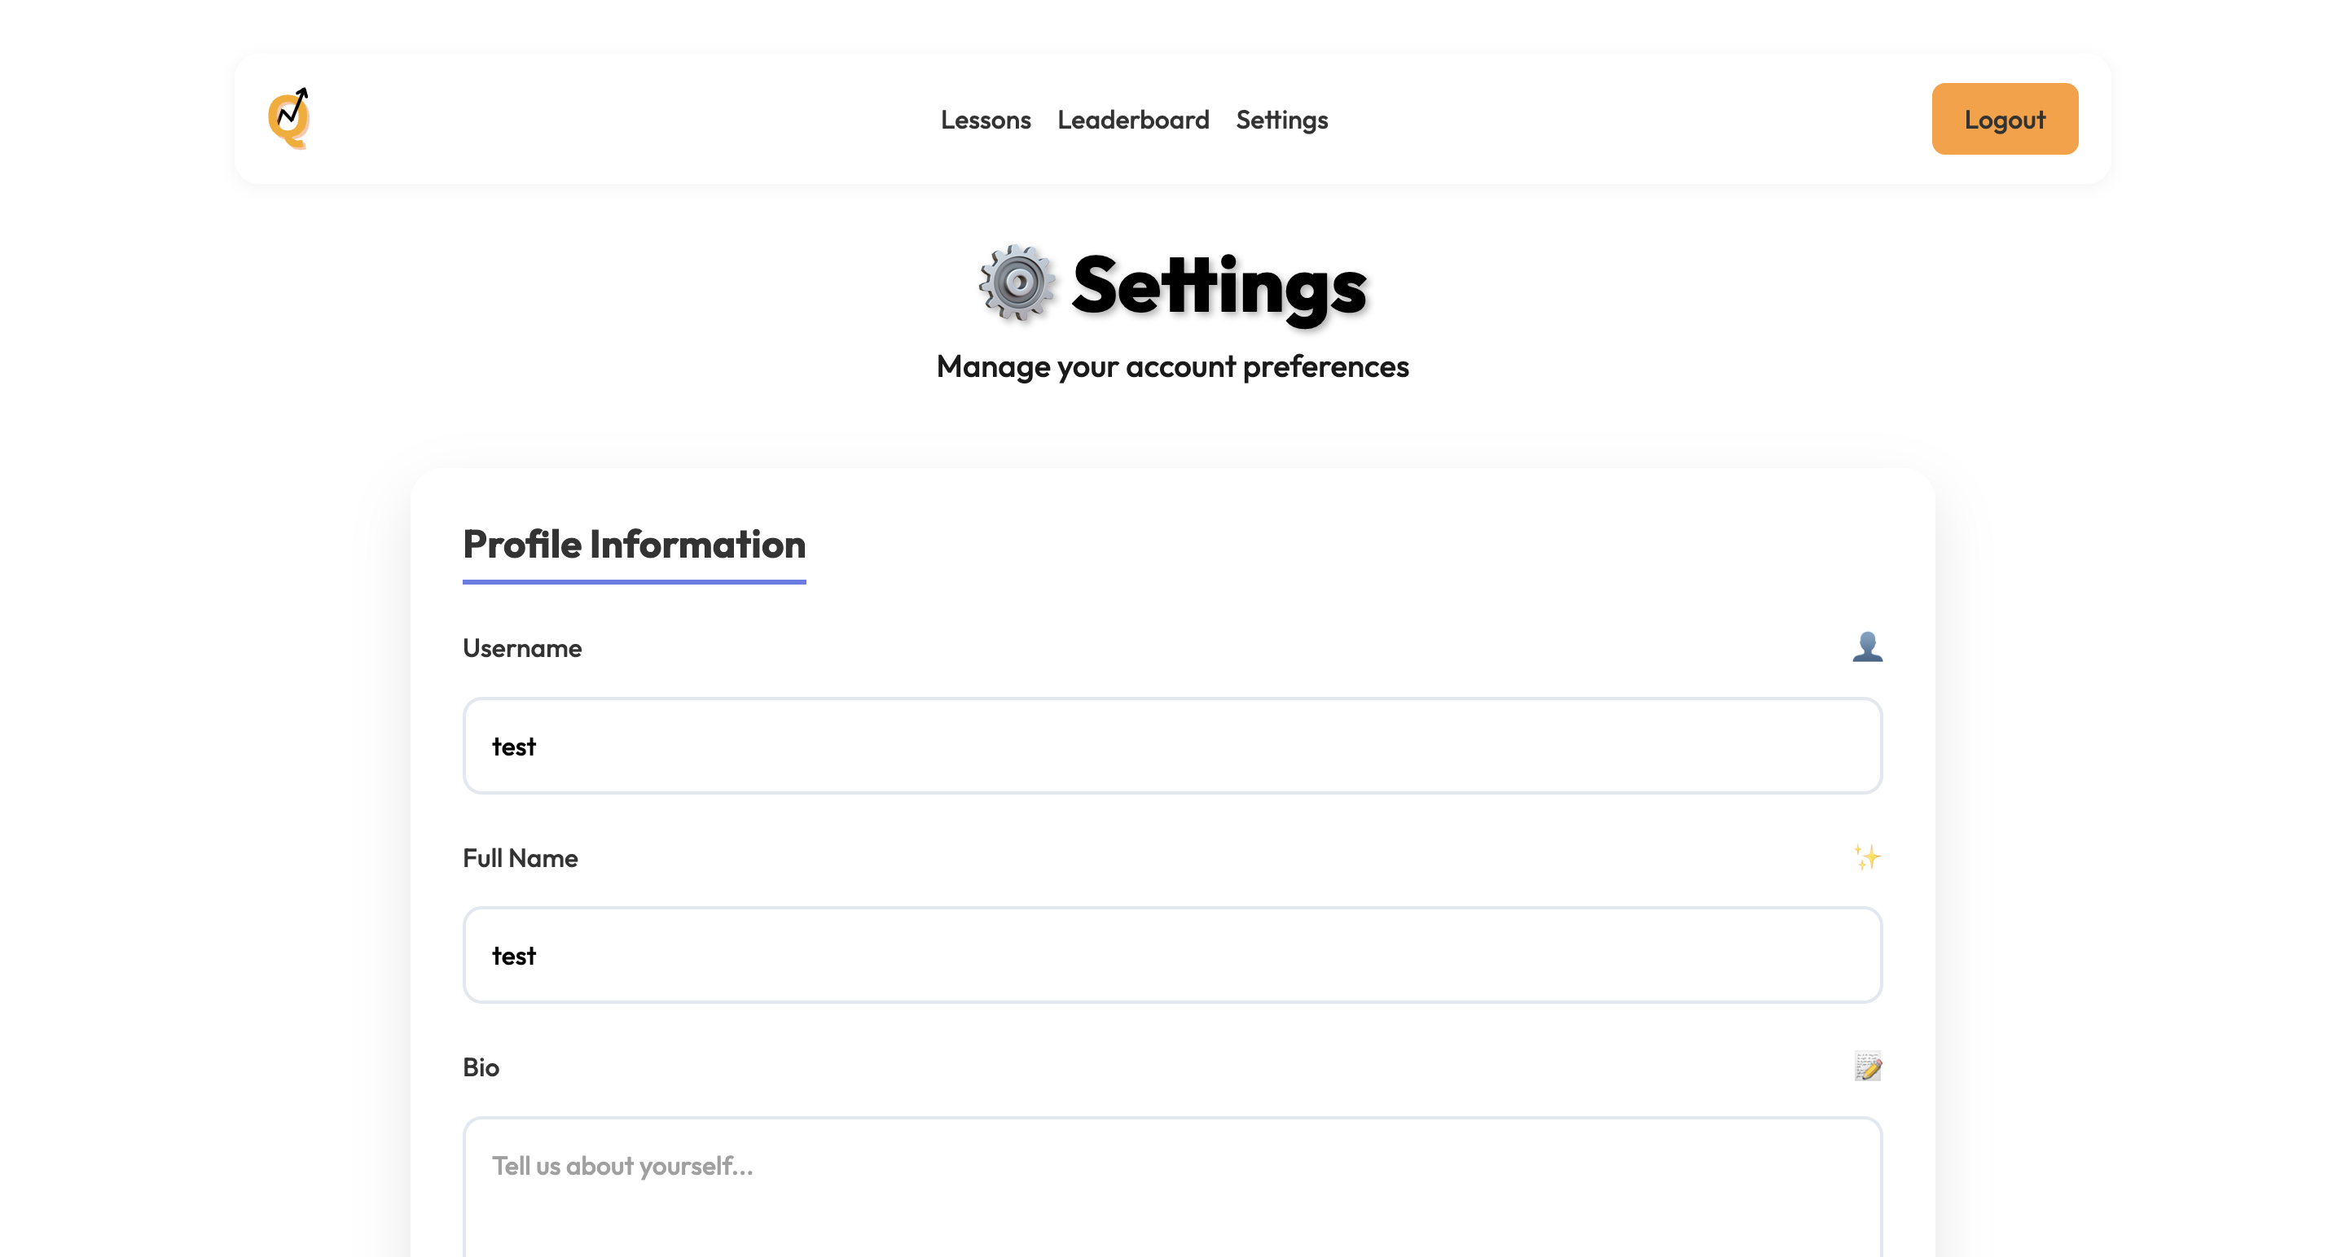2346x1257 pixels.
Task: Click the Profile Information section heading
Action: coord(634,545)
